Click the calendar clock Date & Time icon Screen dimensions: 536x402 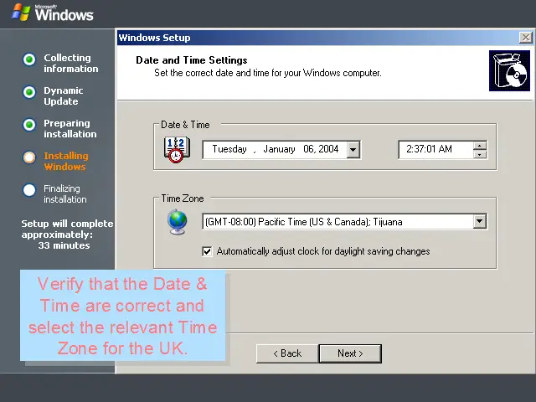(177, 149)
